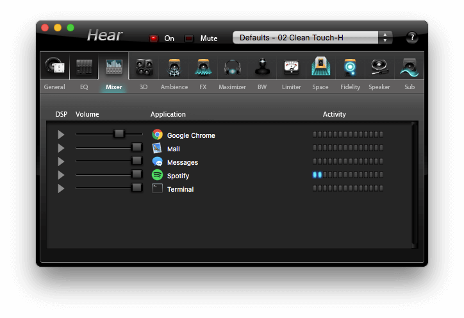Select the Ambience icon in toolbar
Viewport: 464px width, 318px height.
174,67
